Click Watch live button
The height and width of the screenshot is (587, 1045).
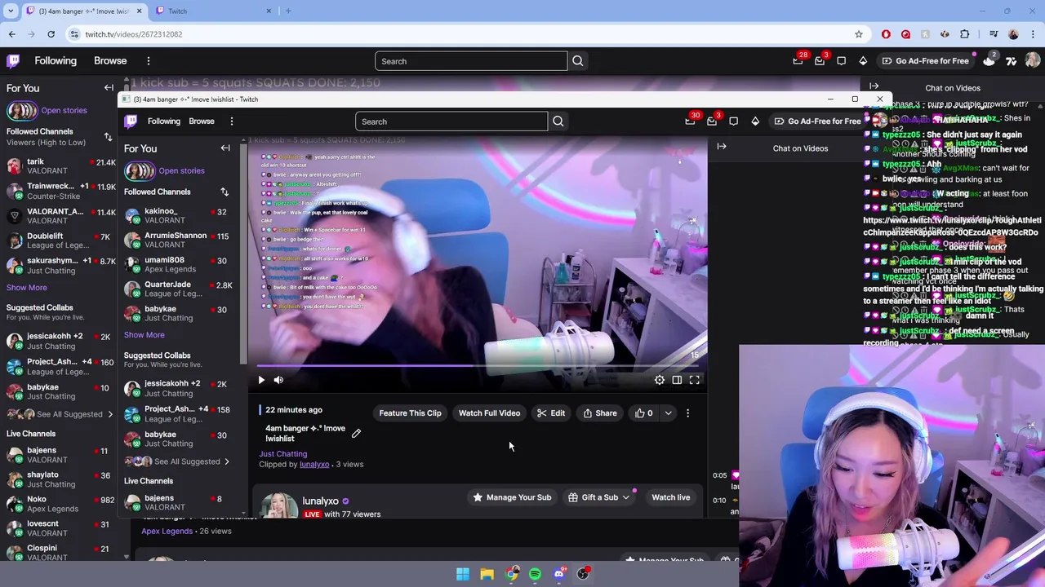point(671,497)
